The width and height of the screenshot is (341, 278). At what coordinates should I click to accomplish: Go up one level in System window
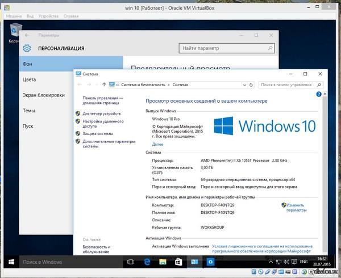(104, 85)
